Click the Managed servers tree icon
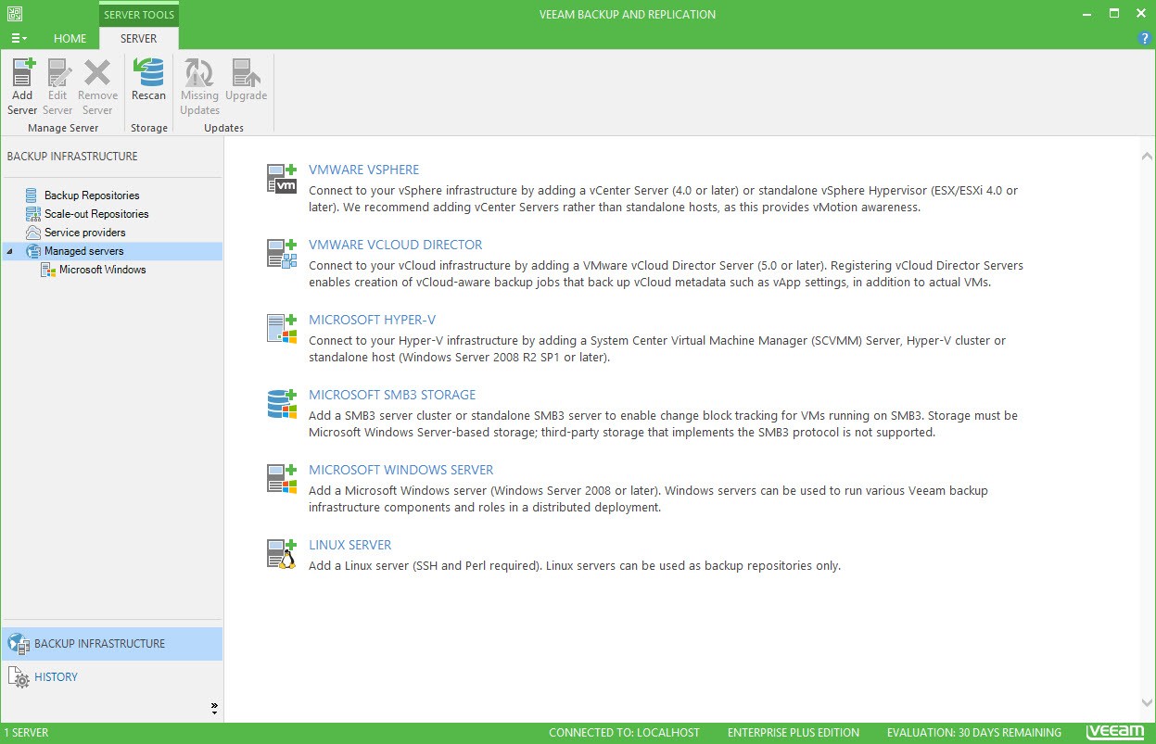Viewport: 1156px width, 744px height. [33, 251]
